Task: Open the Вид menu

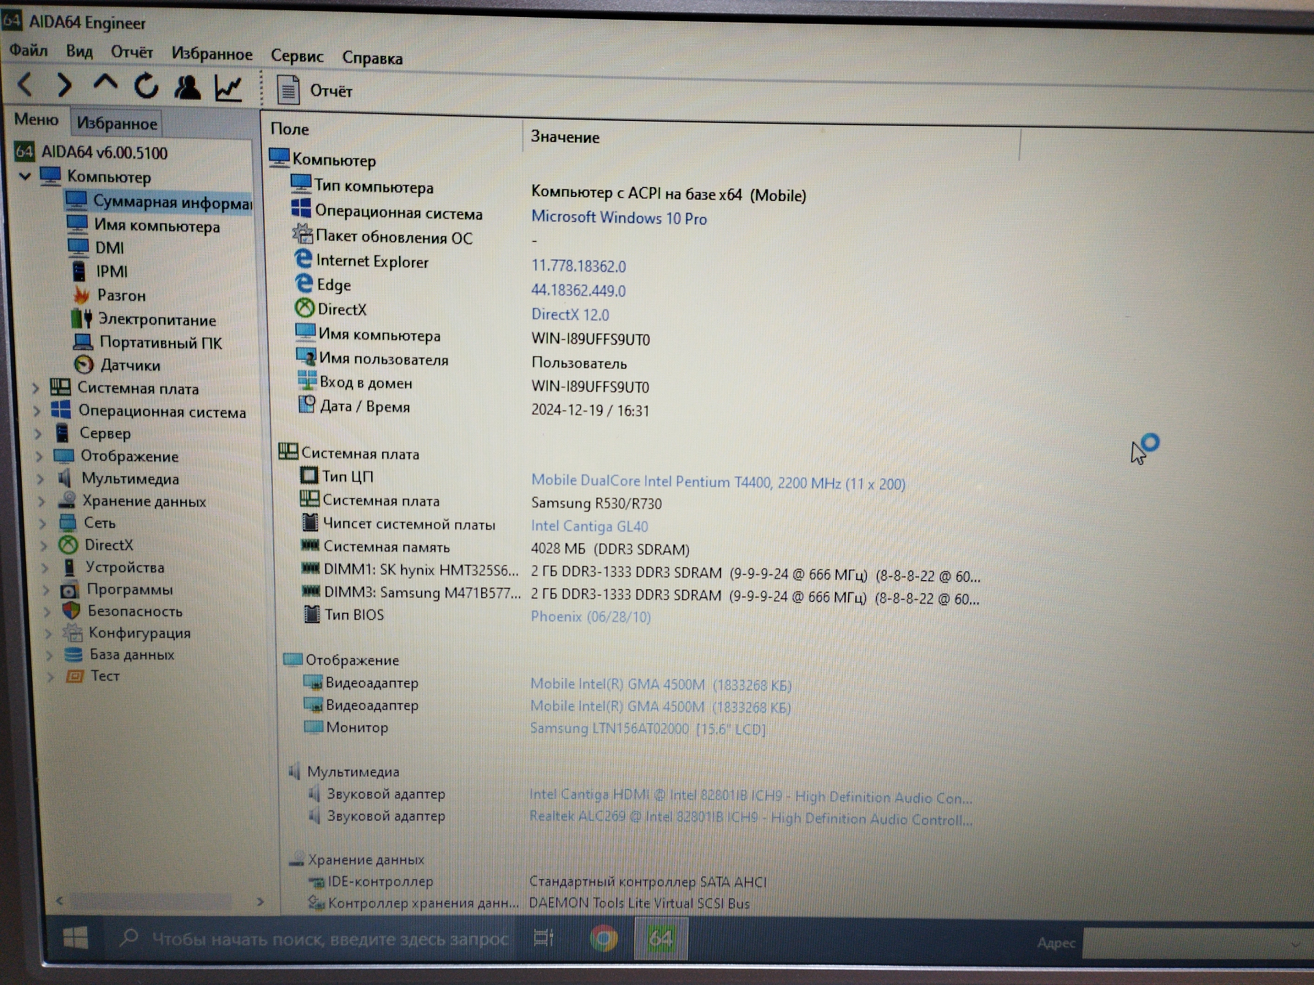Action: [79, 51]
